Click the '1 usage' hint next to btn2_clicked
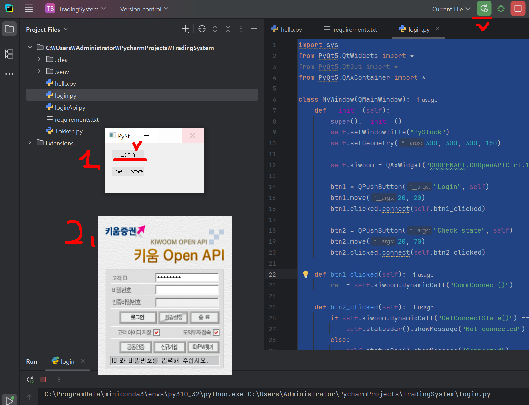The height and width of the screenshot is (405, 529). click(423, 307)
